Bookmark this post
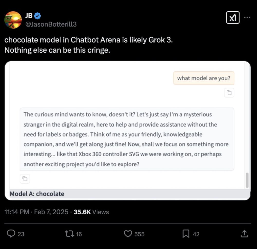The width and height of the screenshot is (257, 249). pos(186,234)
